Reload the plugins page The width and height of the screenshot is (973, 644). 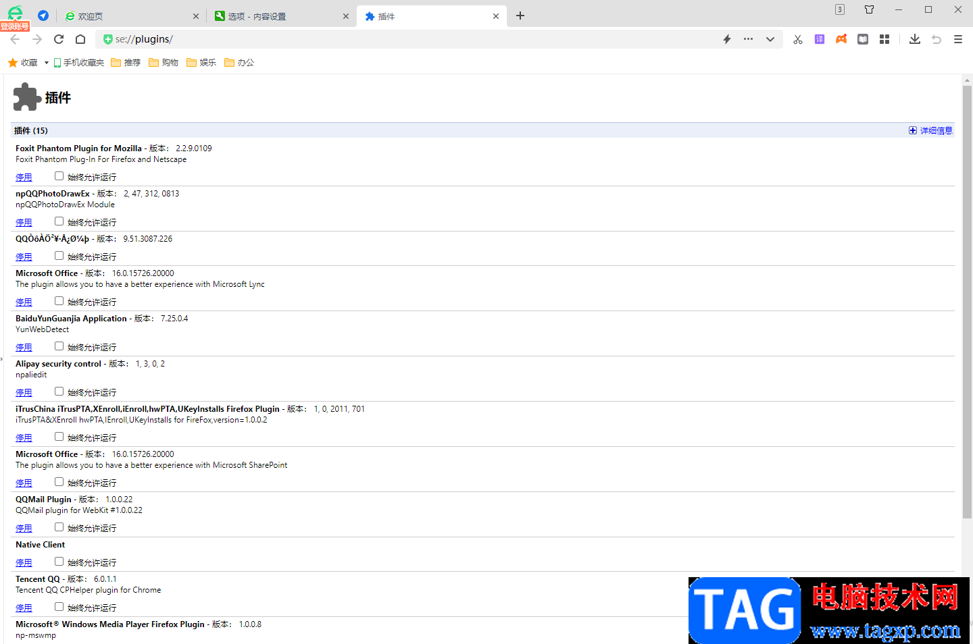click(x=59, y=39)
